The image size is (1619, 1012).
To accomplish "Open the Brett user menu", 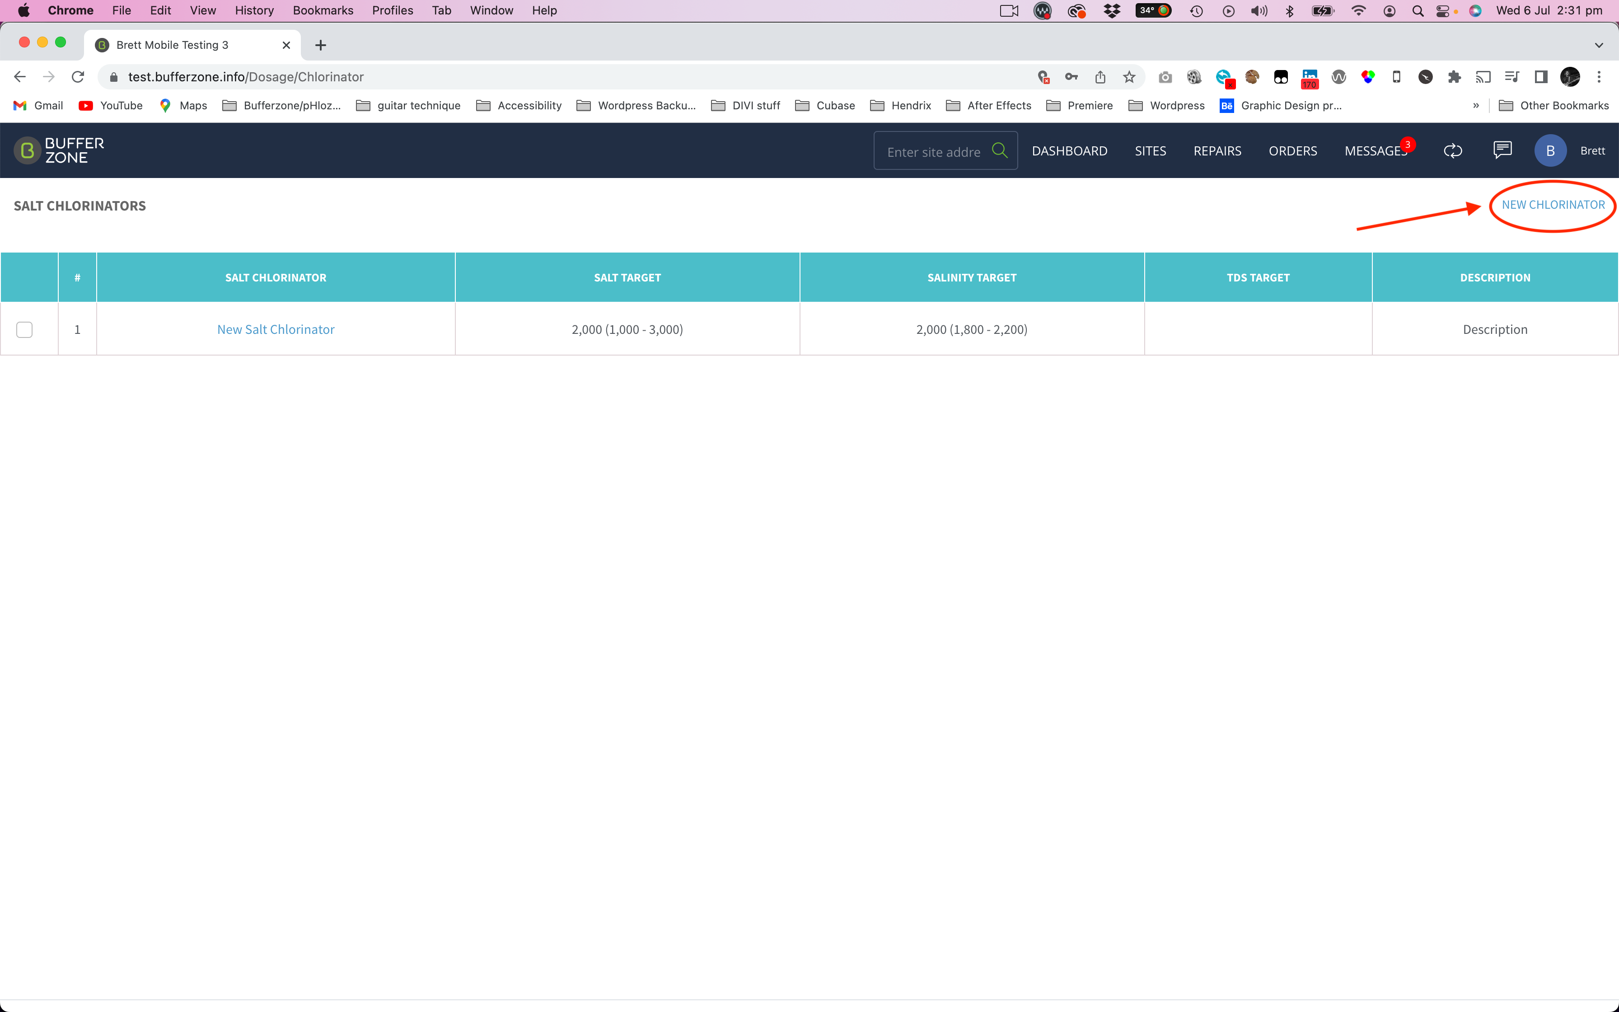I will pyautogui.click(x=1592, y=150).
